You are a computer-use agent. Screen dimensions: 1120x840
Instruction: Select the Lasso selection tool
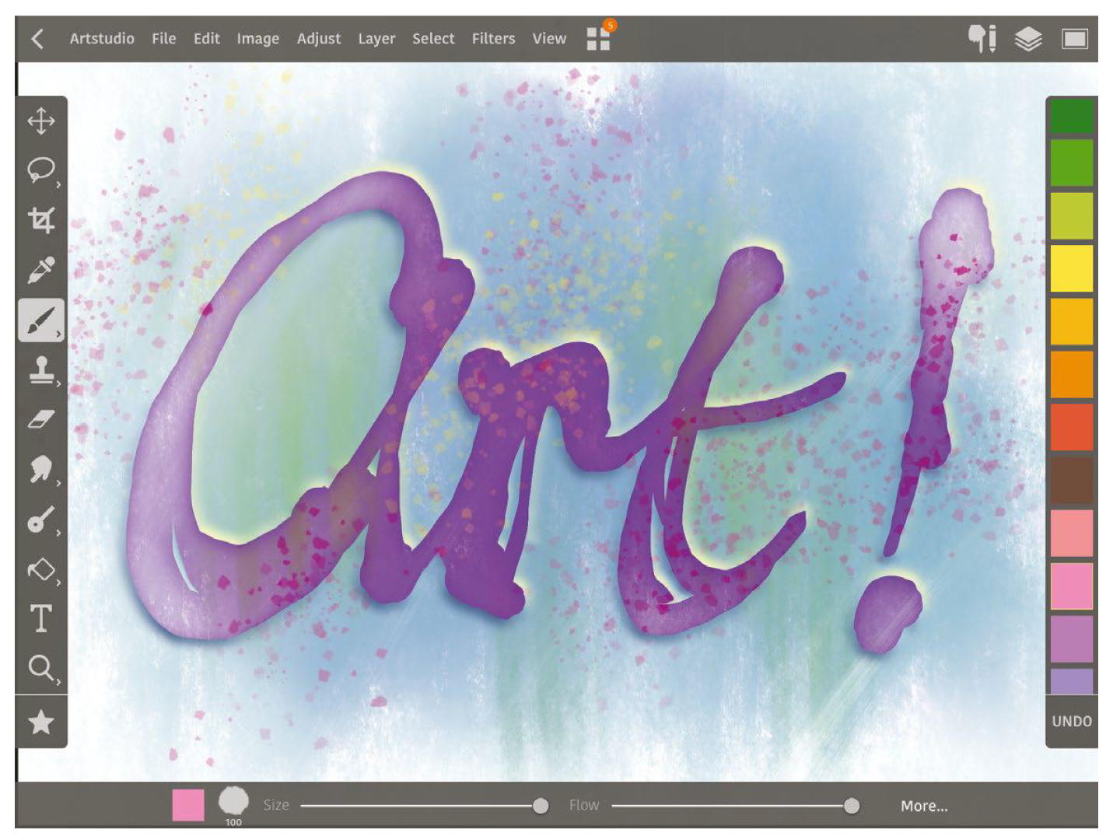click(x=41, y=170)
